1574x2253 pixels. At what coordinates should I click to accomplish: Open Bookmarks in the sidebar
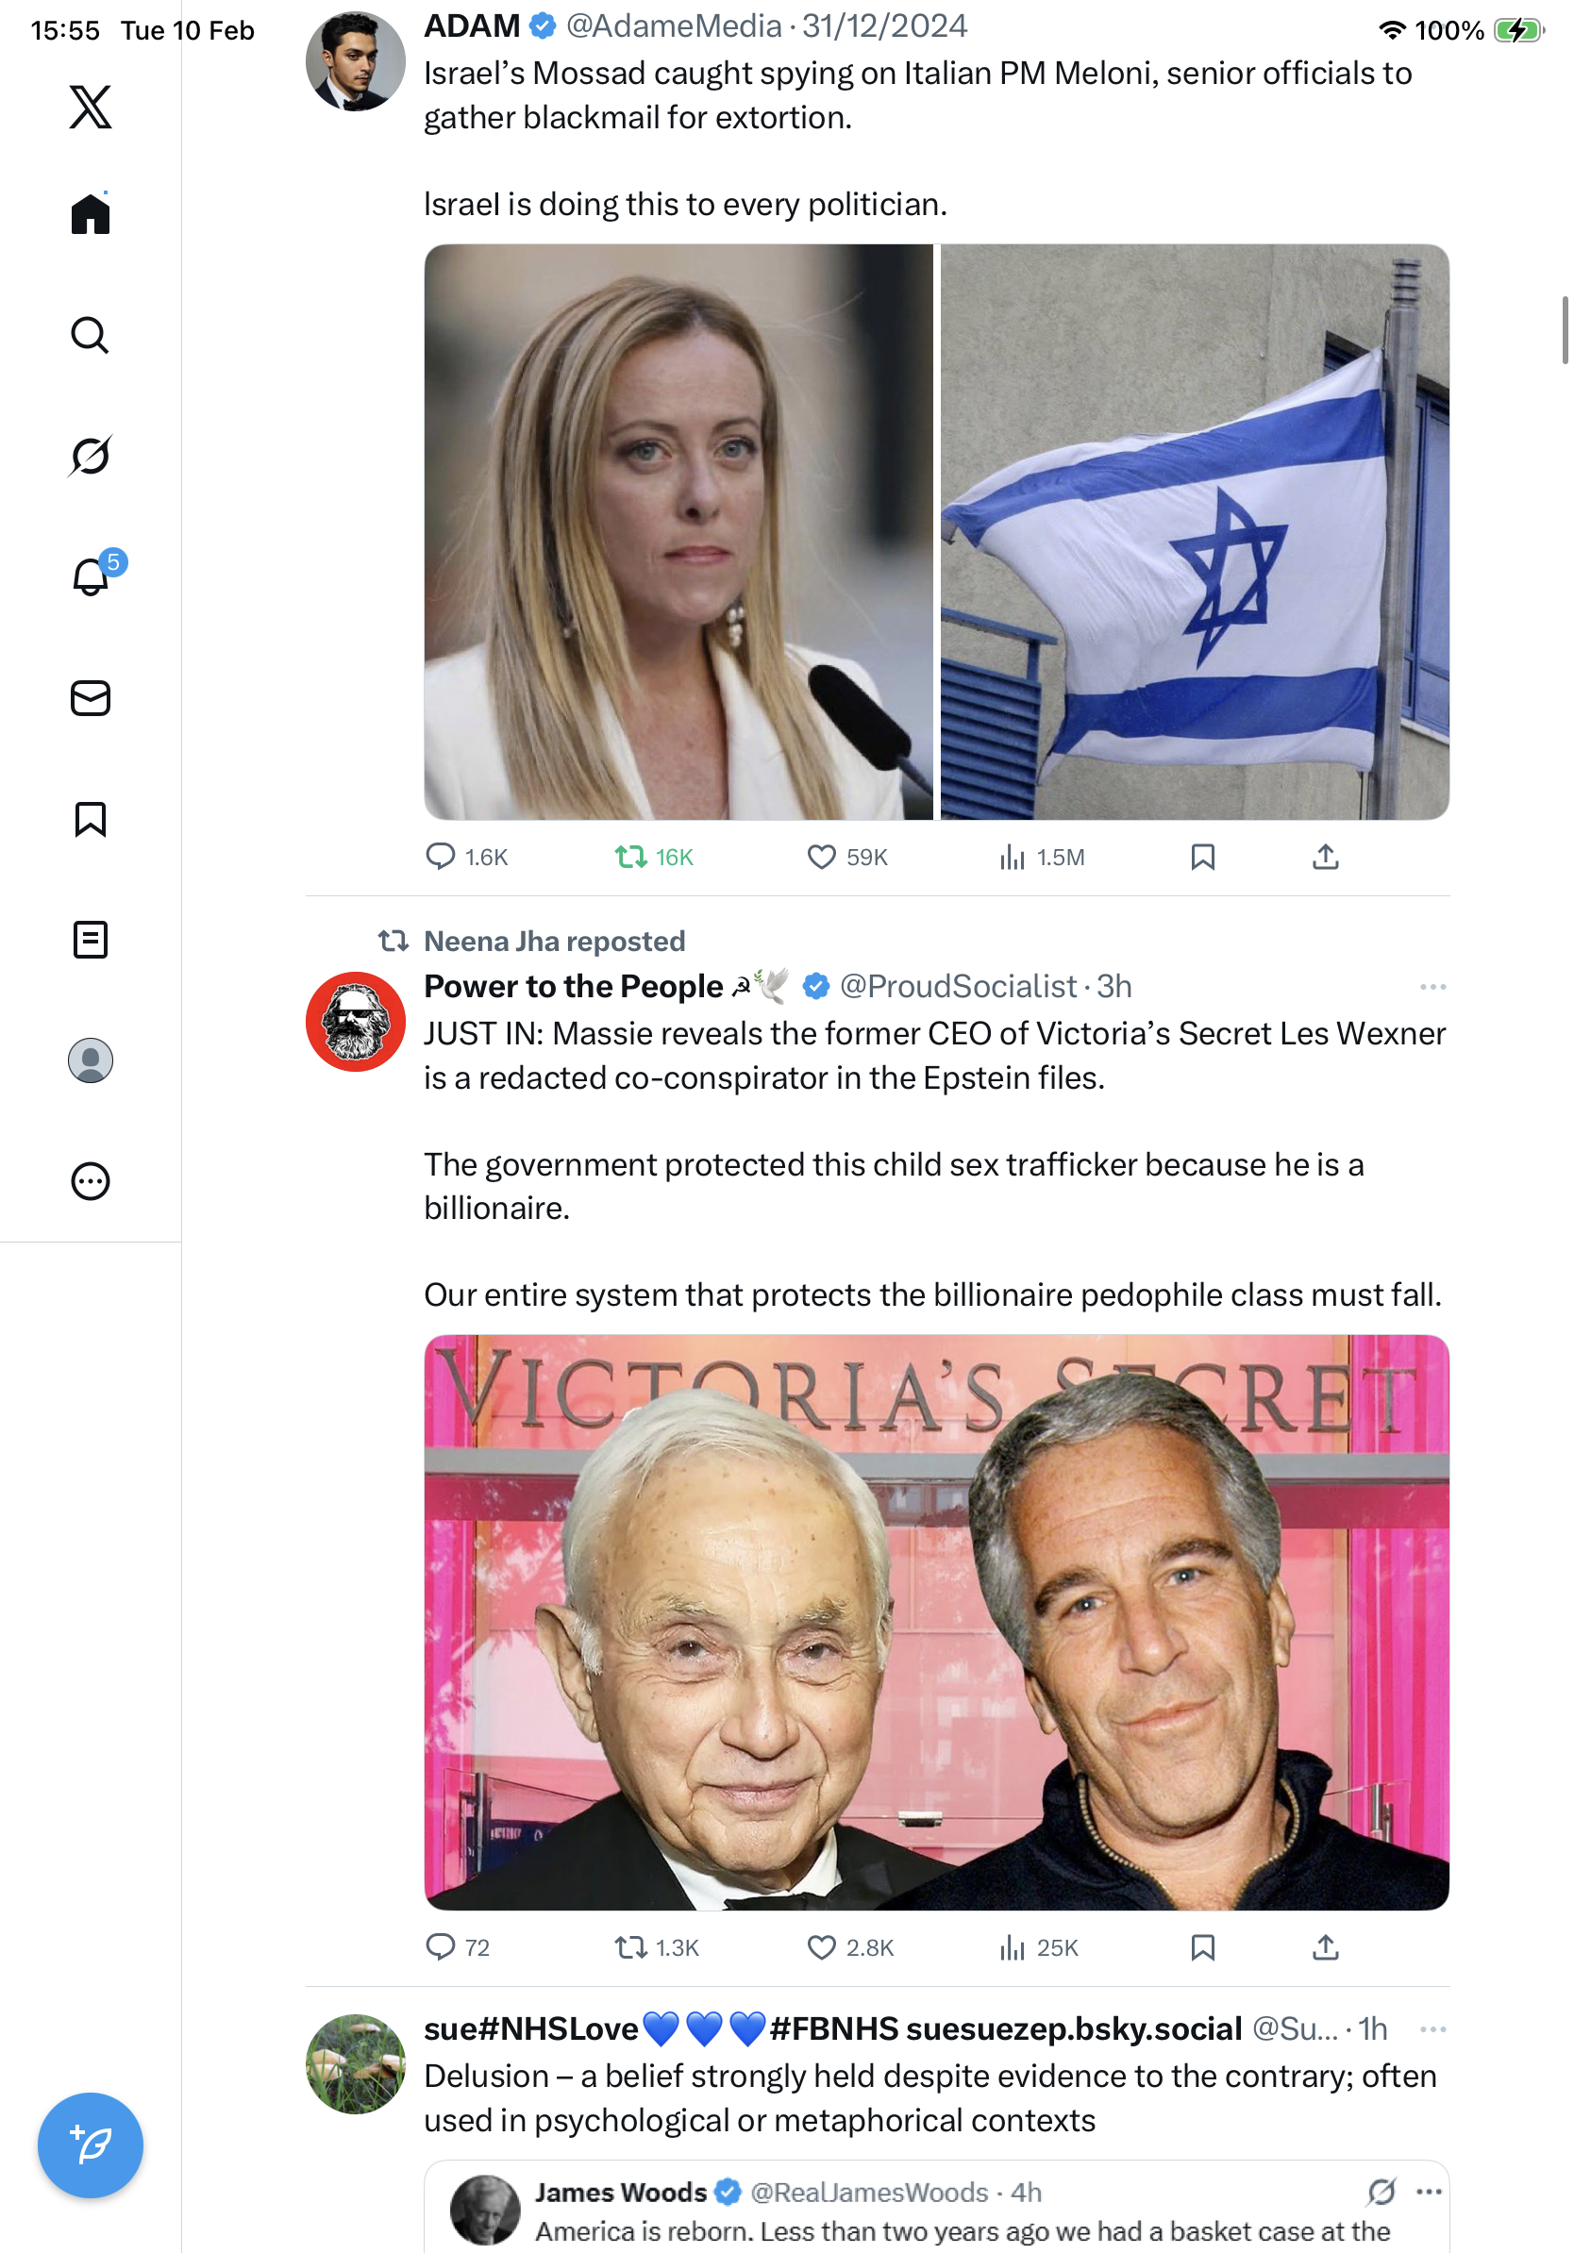pos(91,818)
